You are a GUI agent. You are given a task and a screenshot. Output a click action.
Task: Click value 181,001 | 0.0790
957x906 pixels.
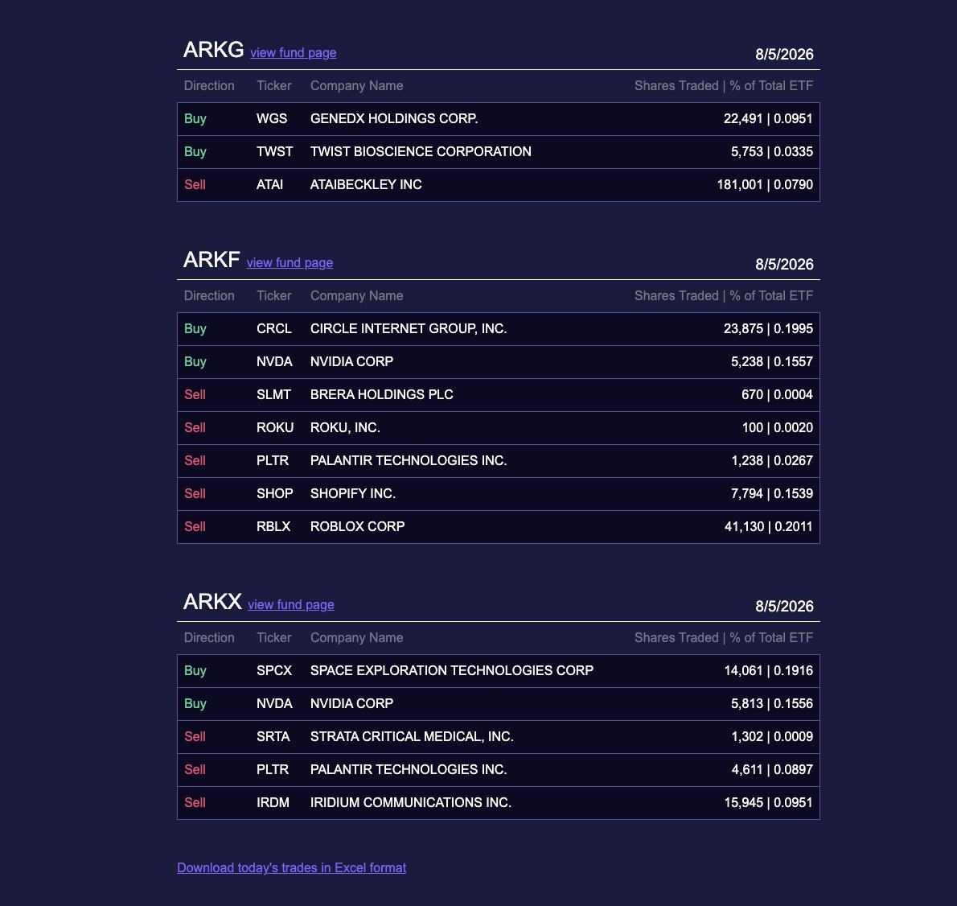(765, 184)
